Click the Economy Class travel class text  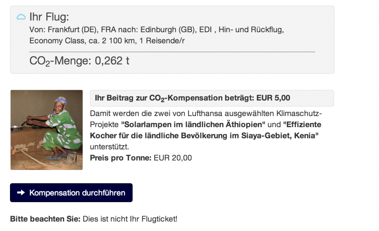click(57, 41)
